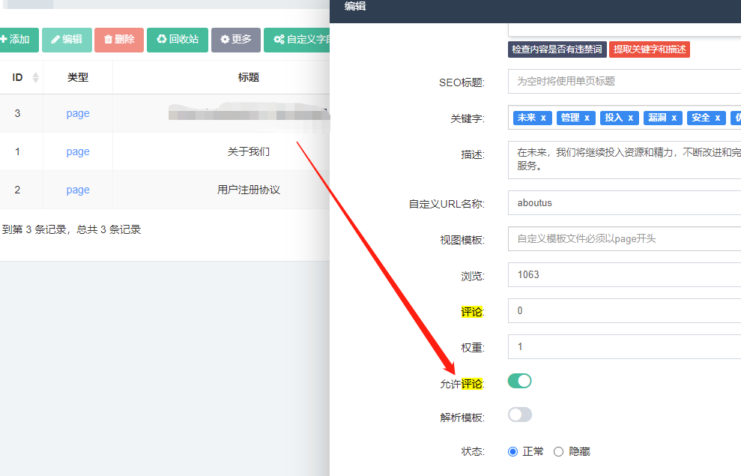This screenshot has width=741, height=476.
Task: Click the 提取关键字和描述 button
Action: point(650,49)
